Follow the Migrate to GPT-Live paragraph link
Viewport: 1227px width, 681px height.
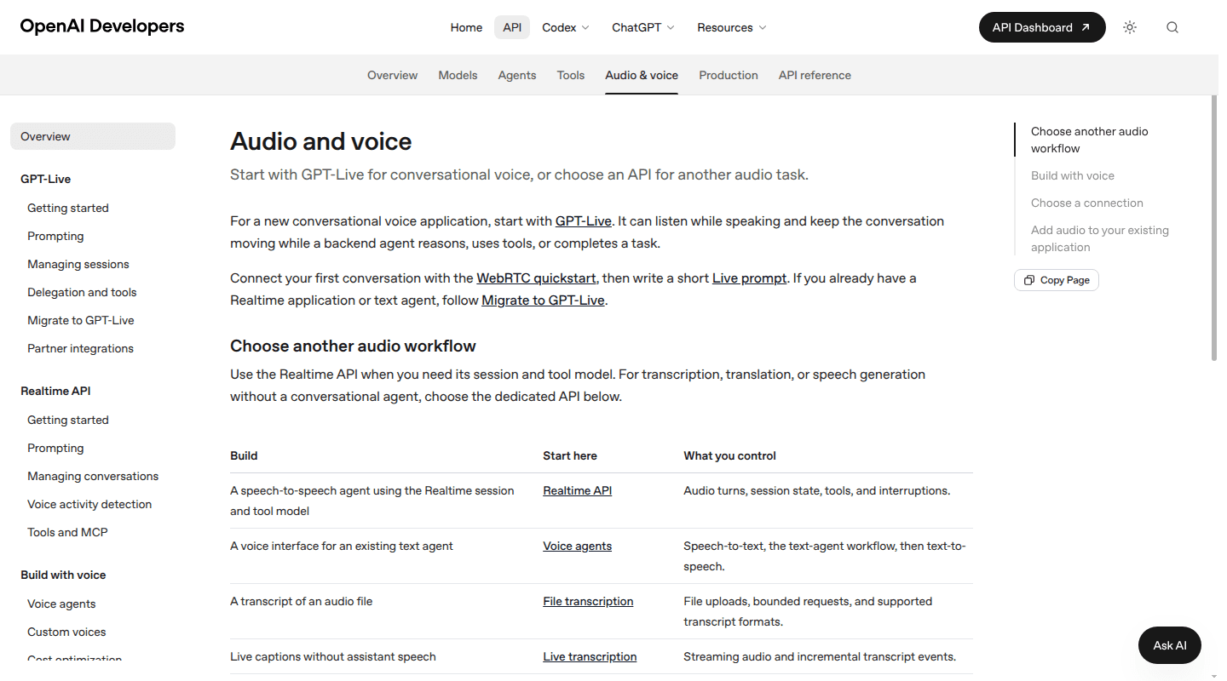pos(544,300)
